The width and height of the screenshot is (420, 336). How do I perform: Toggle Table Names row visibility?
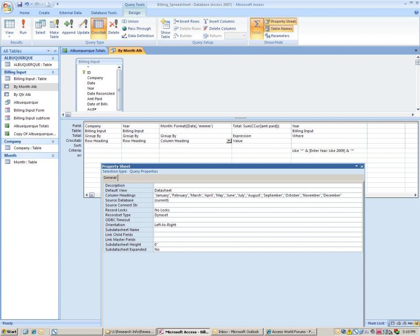[279, 29]
